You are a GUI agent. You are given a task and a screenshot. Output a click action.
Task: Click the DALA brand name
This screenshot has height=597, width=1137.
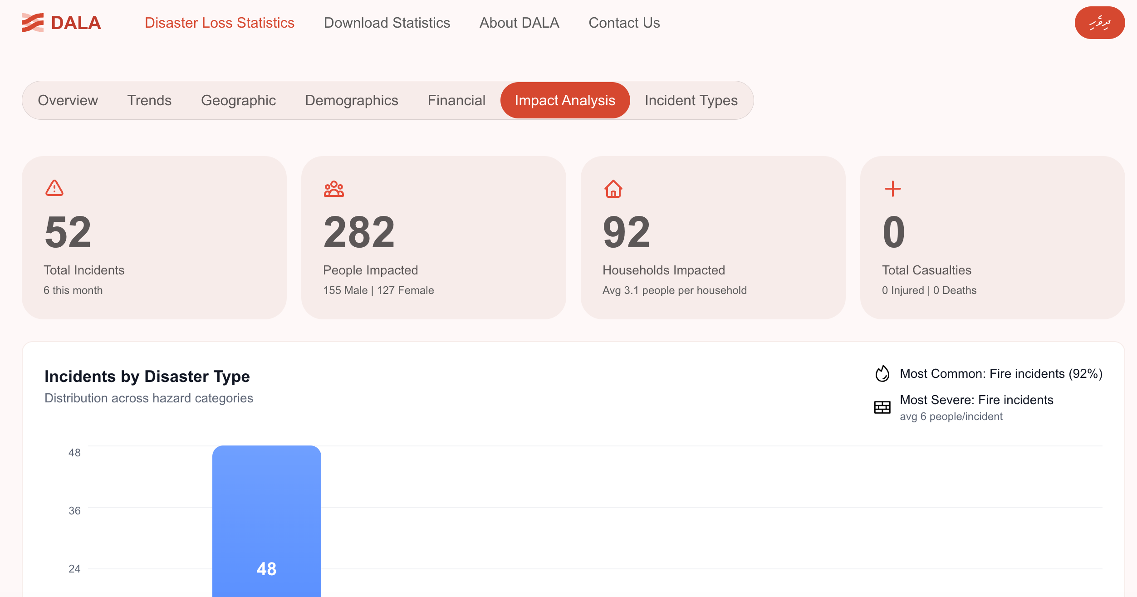76,23
